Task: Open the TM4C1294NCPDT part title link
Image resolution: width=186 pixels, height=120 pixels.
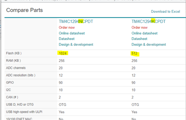Action: click(76, 22)
